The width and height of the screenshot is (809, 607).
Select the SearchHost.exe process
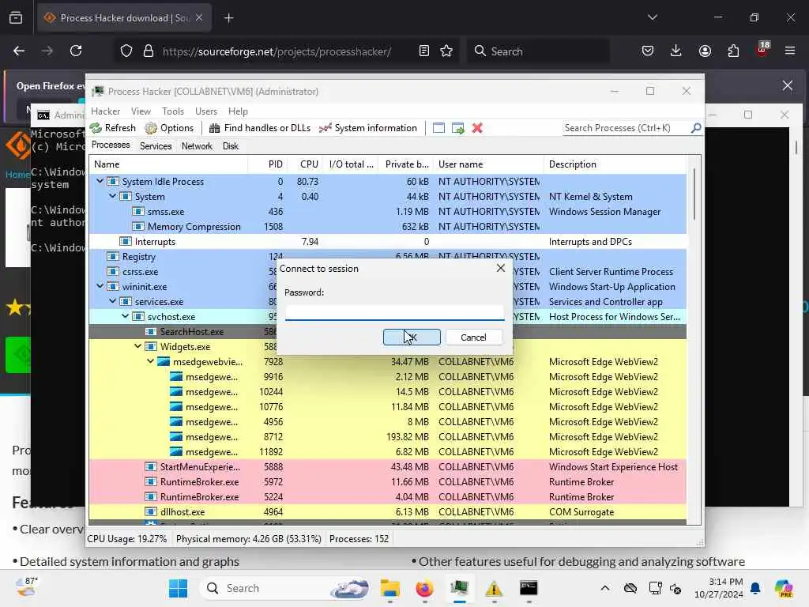coord(387,331)
